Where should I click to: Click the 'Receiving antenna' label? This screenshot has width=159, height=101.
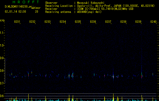(58, 12)
